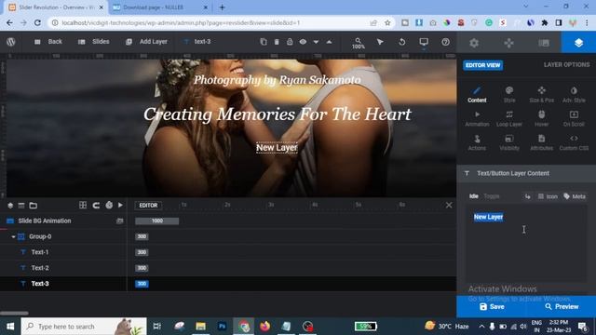Open the help question mark icon
The height and width of the screenshot is (335, 596).
point(445,42)
